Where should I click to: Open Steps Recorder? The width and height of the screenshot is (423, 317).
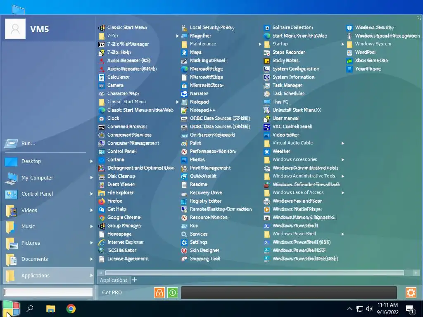pos(284,52)
